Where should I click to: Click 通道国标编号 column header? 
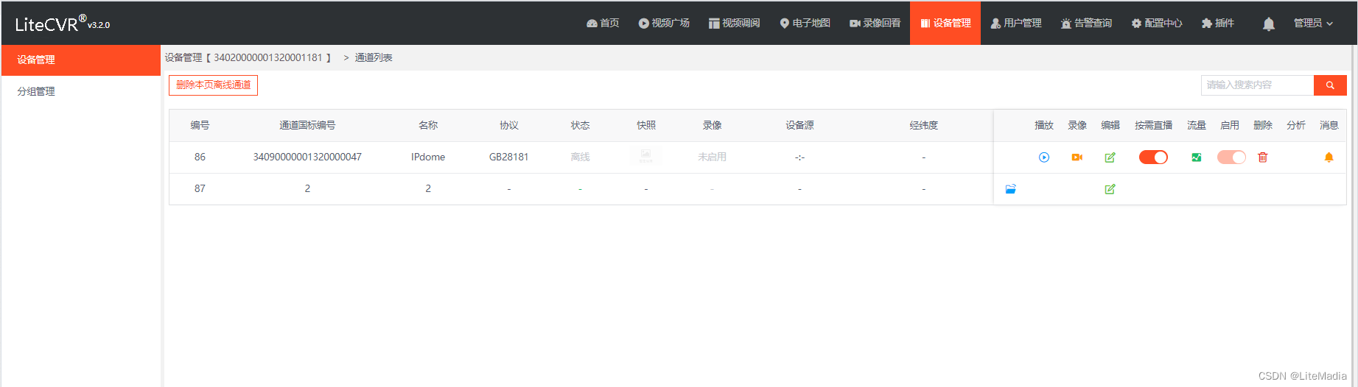(x=307, y=126)
